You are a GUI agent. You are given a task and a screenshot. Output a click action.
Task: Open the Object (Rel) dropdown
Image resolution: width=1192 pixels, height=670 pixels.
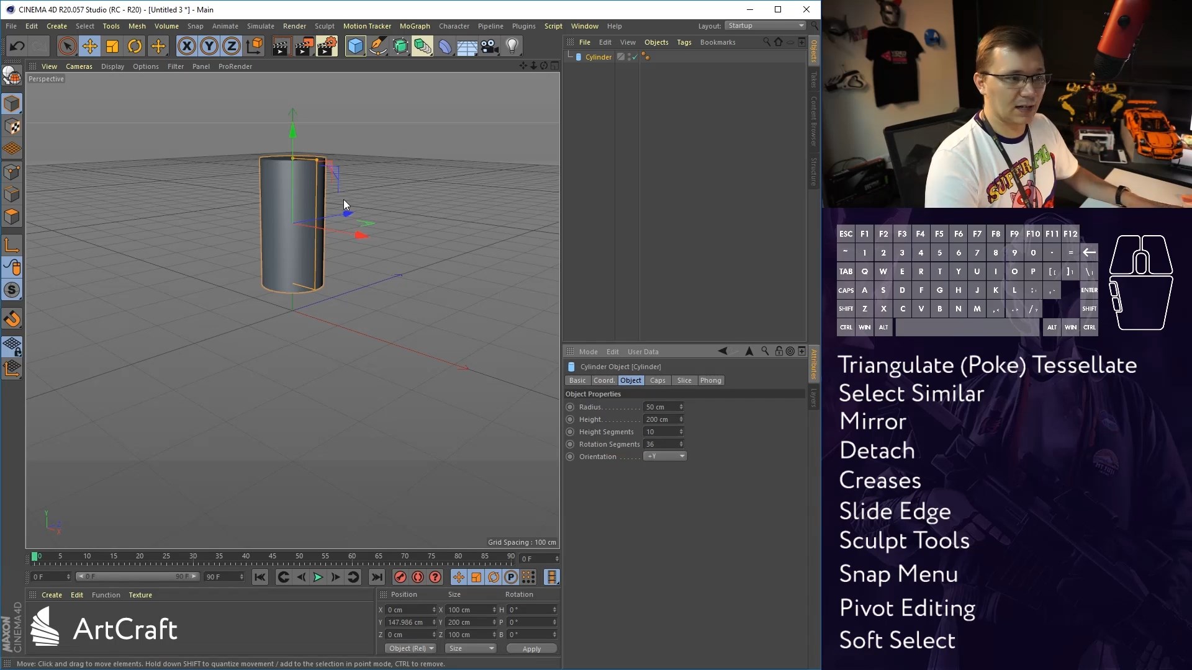[411, 648]
